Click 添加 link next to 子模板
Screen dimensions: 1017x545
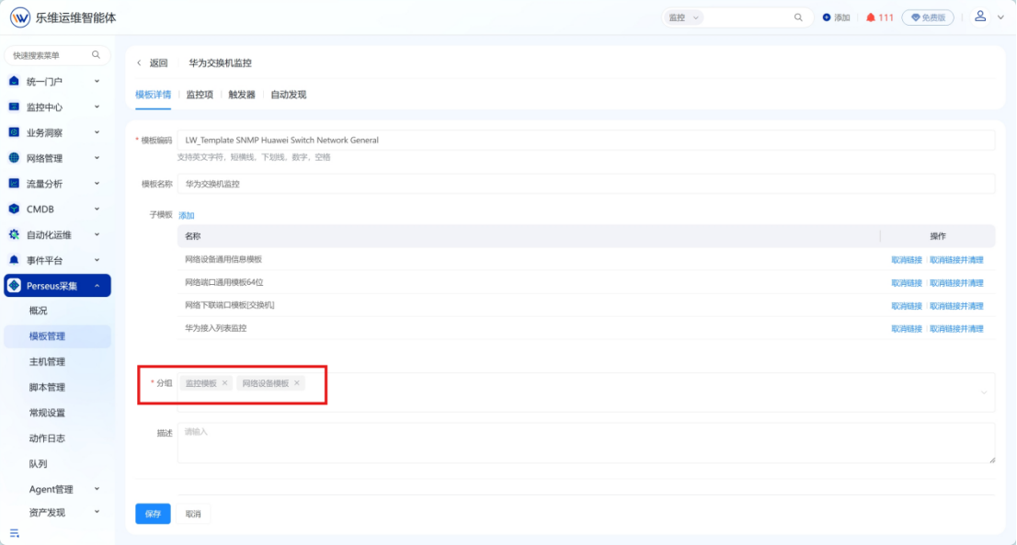coord(187,215)
